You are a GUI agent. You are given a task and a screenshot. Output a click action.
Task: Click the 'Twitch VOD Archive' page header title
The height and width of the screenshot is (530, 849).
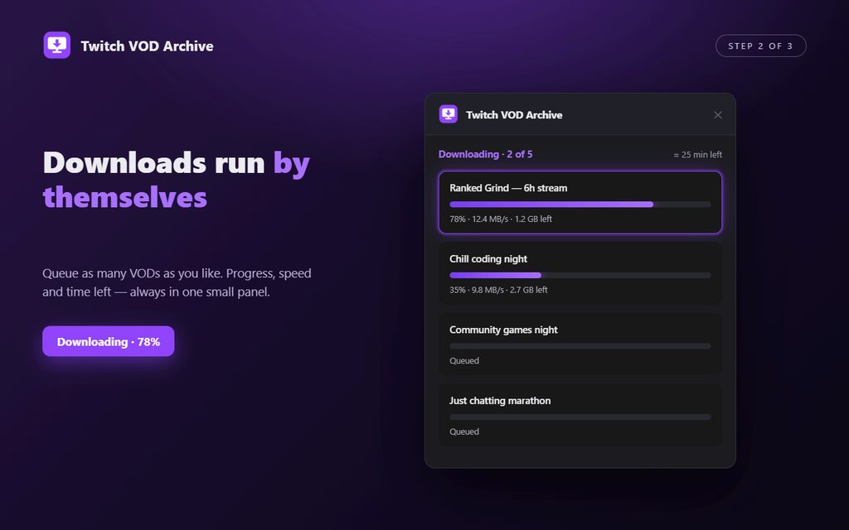pos(147,46)
